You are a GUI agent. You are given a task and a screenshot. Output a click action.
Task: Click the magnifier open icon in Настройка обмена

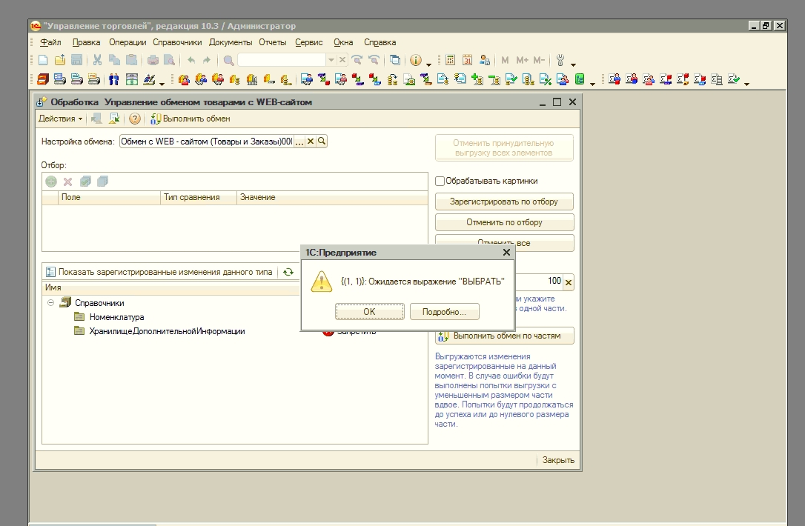click(x=322, y=141)
